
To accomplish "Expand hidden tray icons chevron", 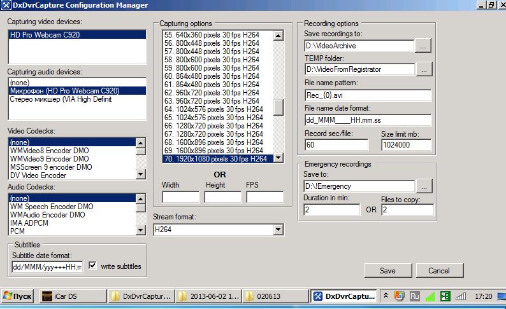I will pyautogui.click(x=386, y=296).
